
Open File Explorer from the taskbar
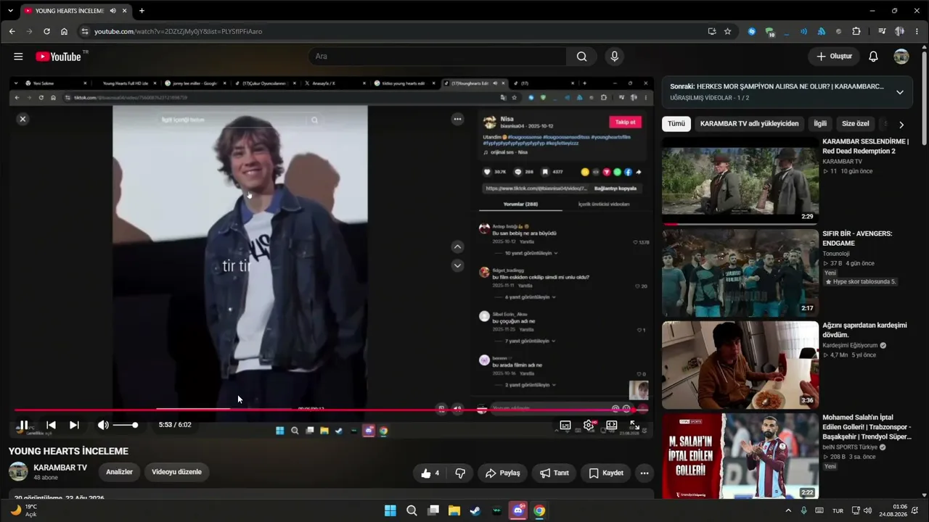click(454, 510)
